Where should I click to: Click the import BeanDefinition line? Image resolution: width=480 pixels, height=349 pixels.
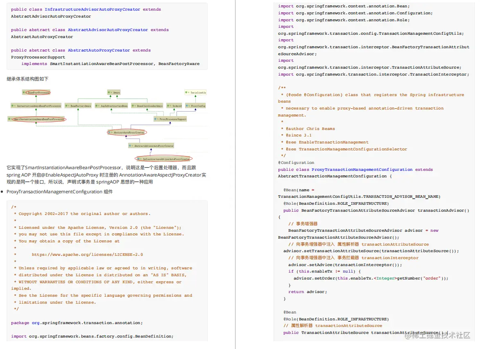pos(92,336)
